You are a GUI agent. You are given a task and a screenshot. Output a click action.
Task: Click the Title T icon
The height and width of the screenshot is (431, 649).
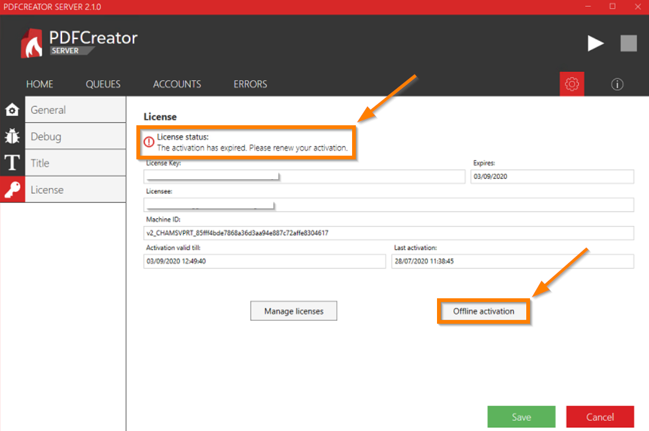point(12,162)
